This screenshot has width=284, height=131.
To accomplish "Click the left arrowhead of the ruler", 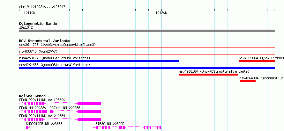I will click(x=20, y=10).
